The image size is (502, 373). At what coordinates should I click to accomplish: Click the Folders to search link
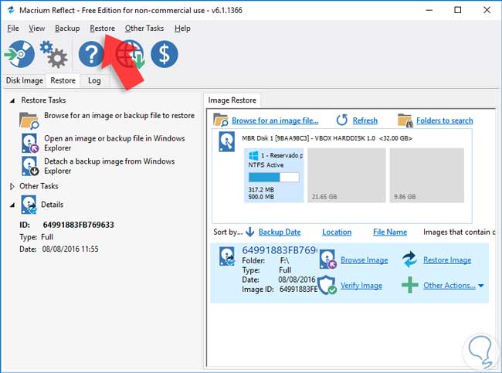pyautogui.click(x=444, y=120)
